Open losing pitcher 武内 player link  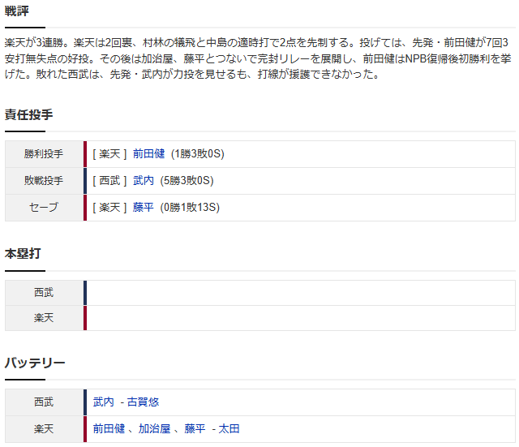pos(144,180)
